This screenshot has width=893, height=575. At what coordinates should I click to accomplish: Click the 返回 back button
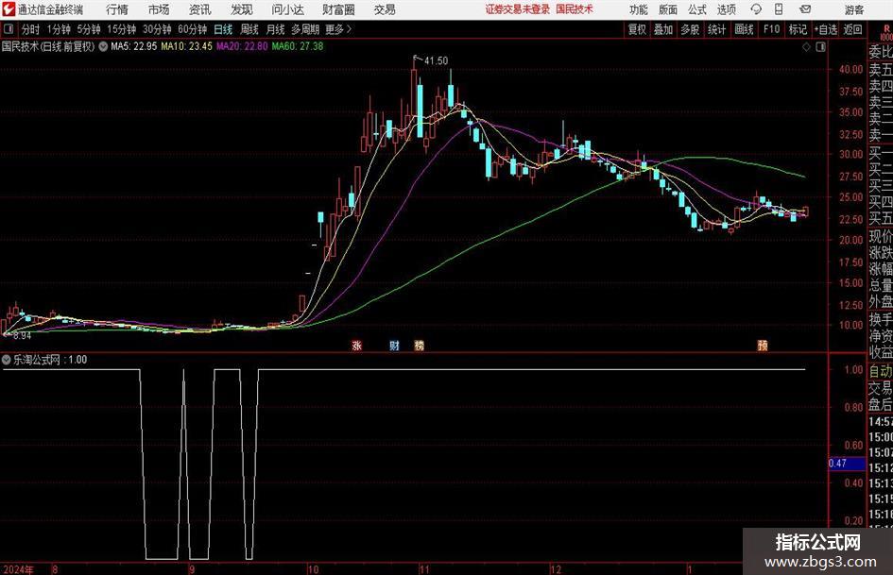[x=852, y=29]
